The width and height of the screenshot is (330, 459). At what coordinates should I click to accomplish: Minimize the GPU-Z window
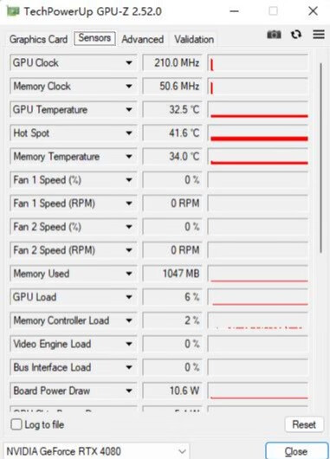pyautogui.click(x=234, y=11)
